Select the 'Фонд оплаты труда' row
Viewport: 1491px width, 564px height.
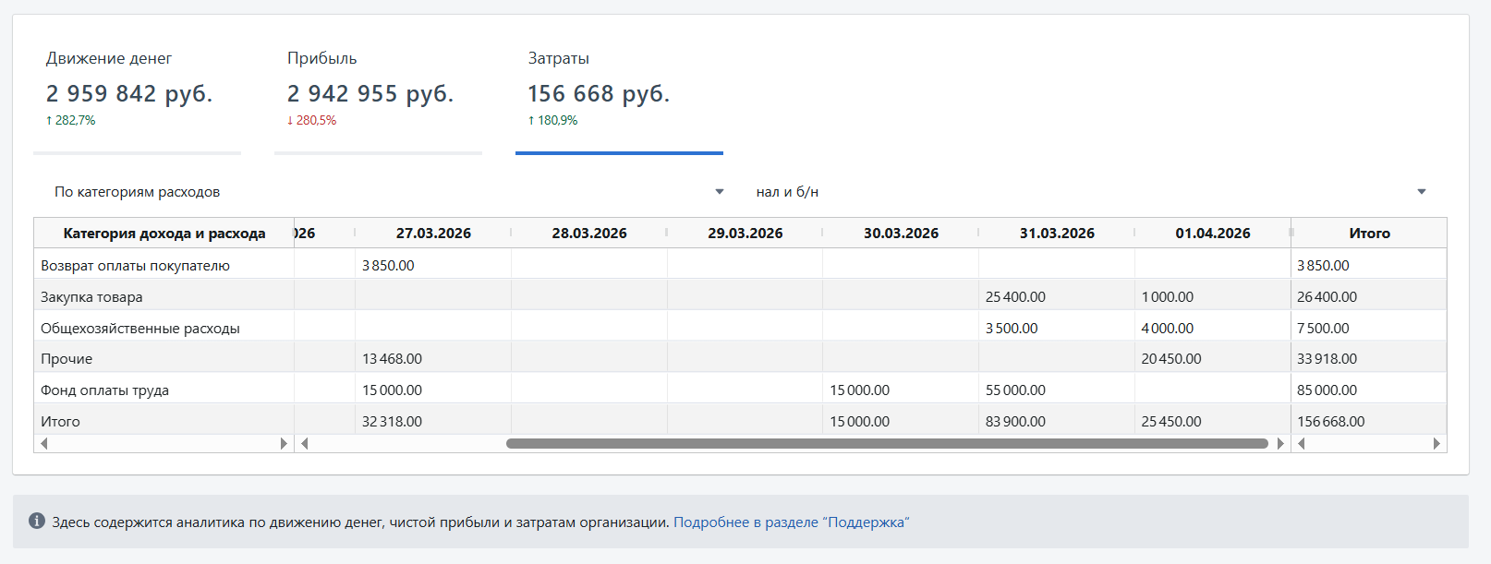coord(105,390)
